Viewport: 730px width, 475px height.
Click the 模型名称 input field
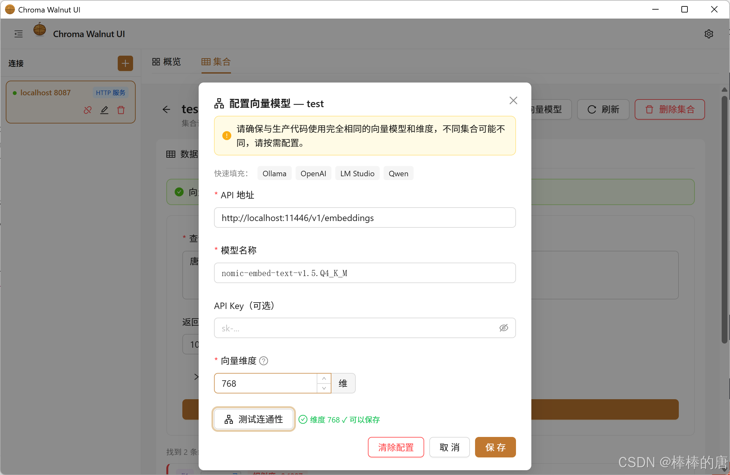click(x=365, y=273)
